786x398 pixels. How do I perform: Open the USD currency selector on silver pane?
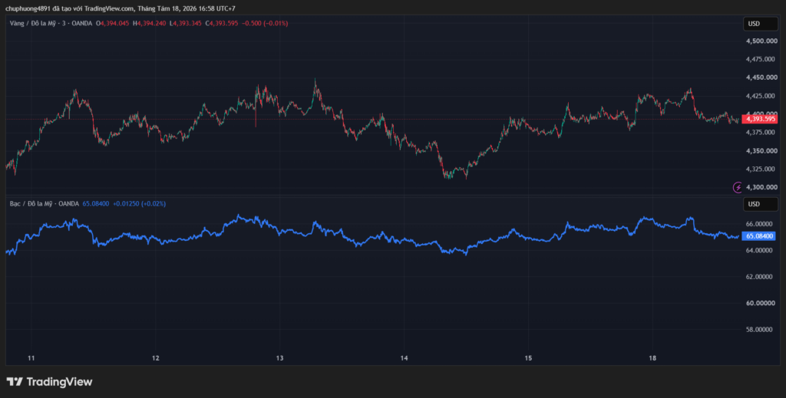(x=760, y=204)
